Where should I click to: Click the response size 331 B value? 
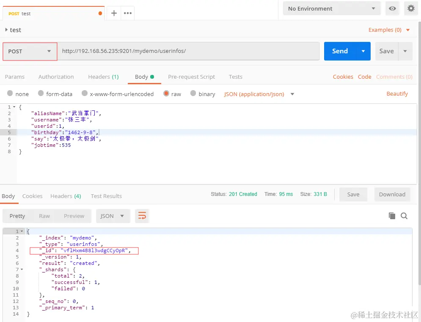(x=320, y=194)
